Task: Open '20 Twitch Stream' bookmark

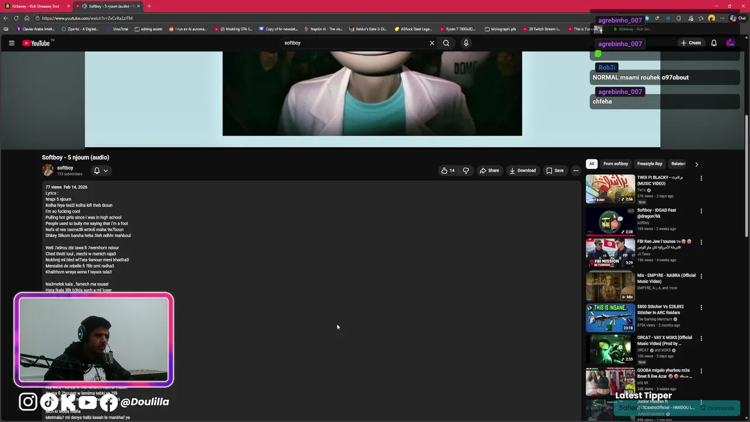Action: coord(541,29)
